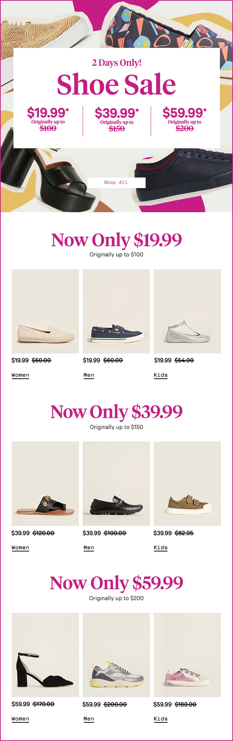233x741 pixels.
Task: Open the Women link under $39.99 section
Action: pos(20,547)
